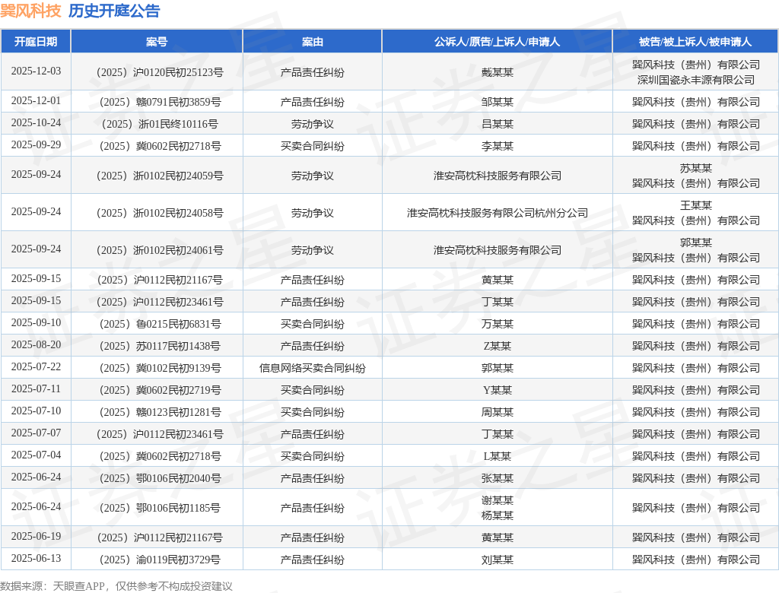Screen dimensions: 779x593
Task: Click plaintiff 戴某某
Action: coord(498,72)
